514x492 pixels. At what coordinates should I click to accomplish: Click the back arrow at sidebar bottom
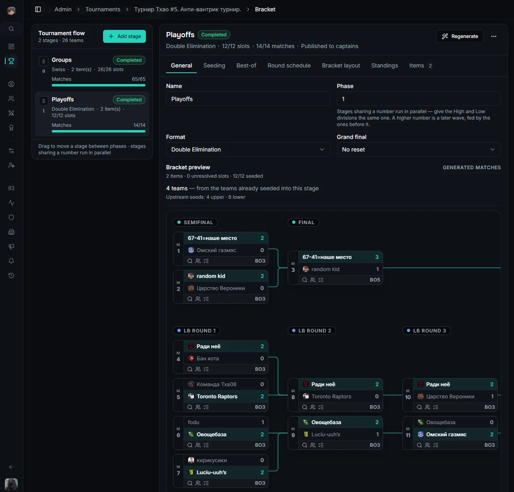[11, 467]
